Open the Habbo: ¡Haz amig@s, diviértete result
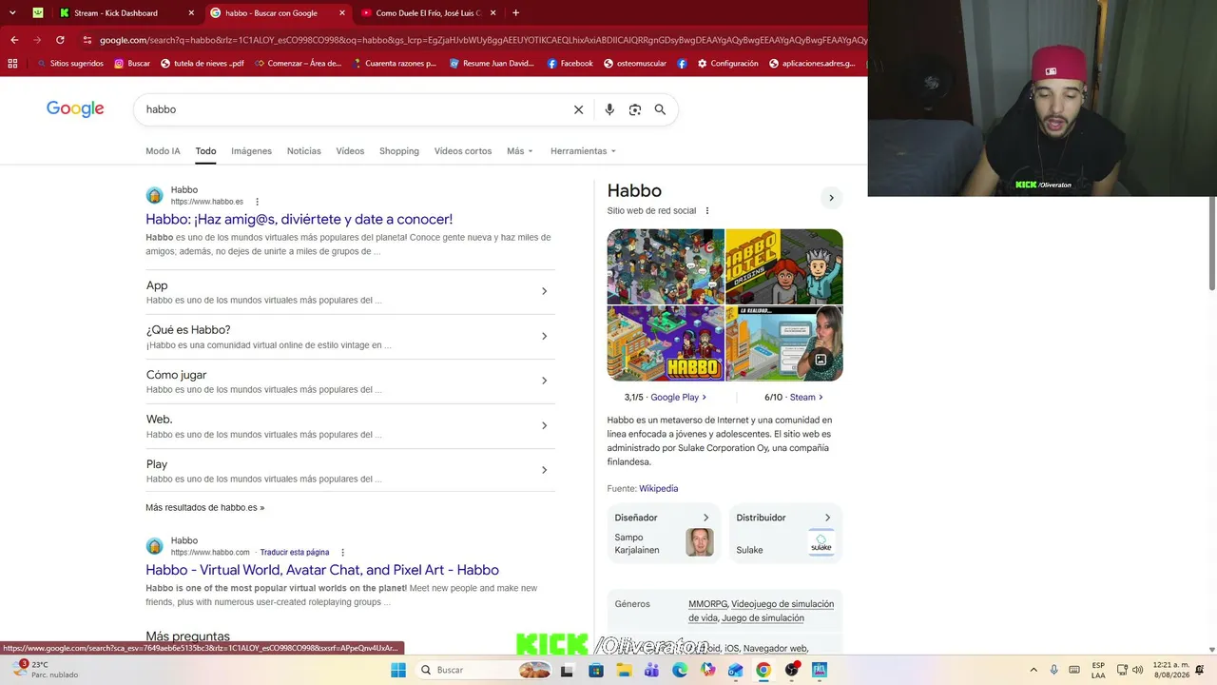 pyautogui.click(x=299, y=219)
